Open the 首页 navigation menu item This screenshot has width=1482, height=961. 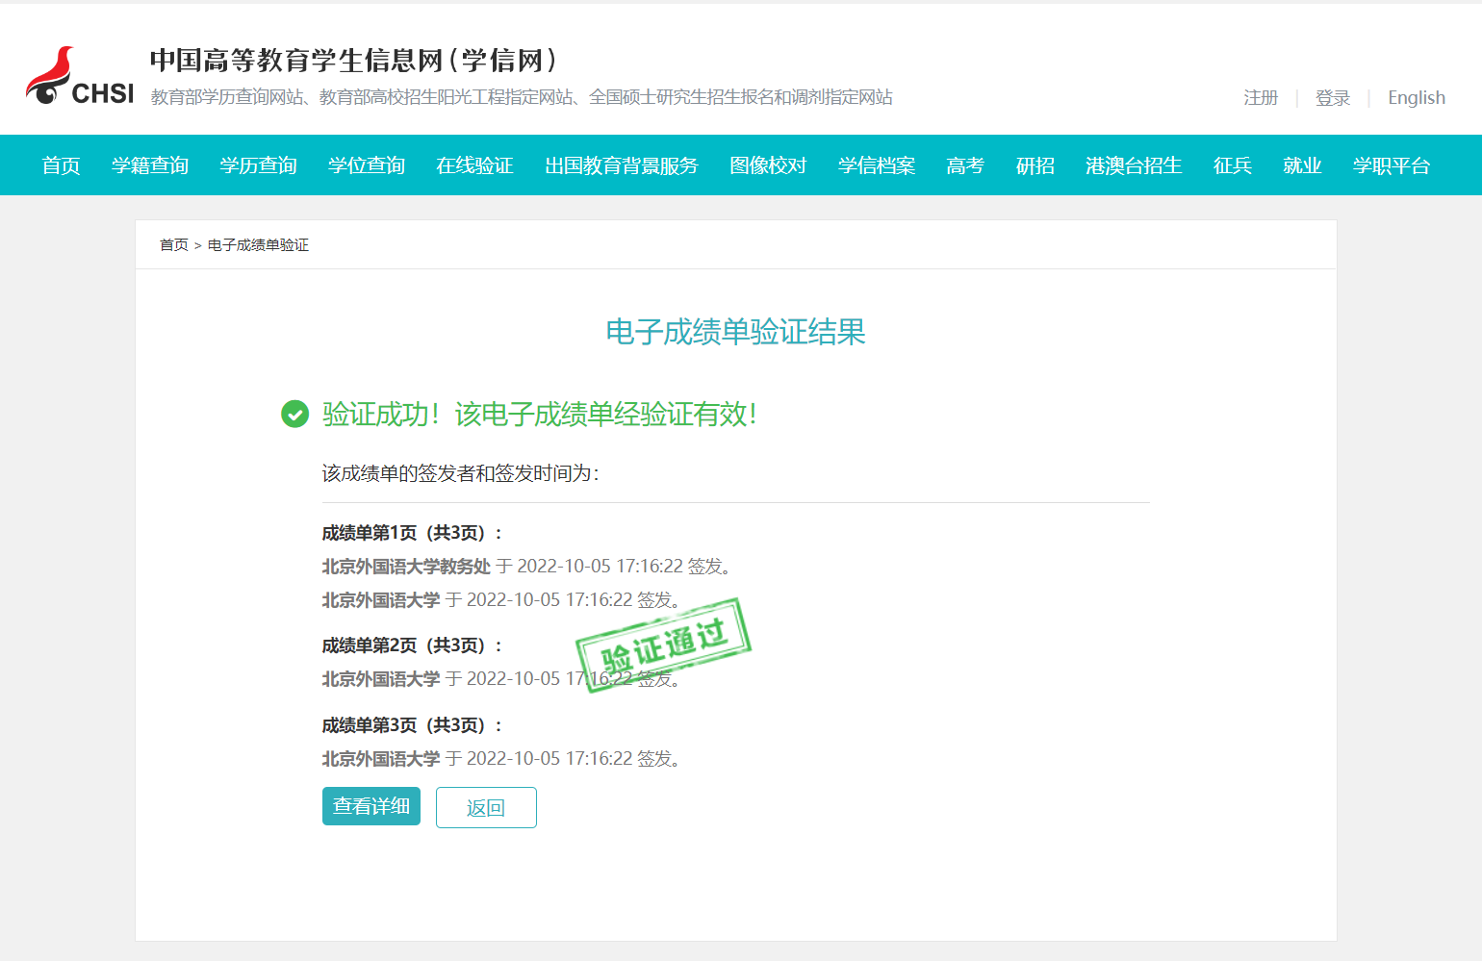pos(61,165)
